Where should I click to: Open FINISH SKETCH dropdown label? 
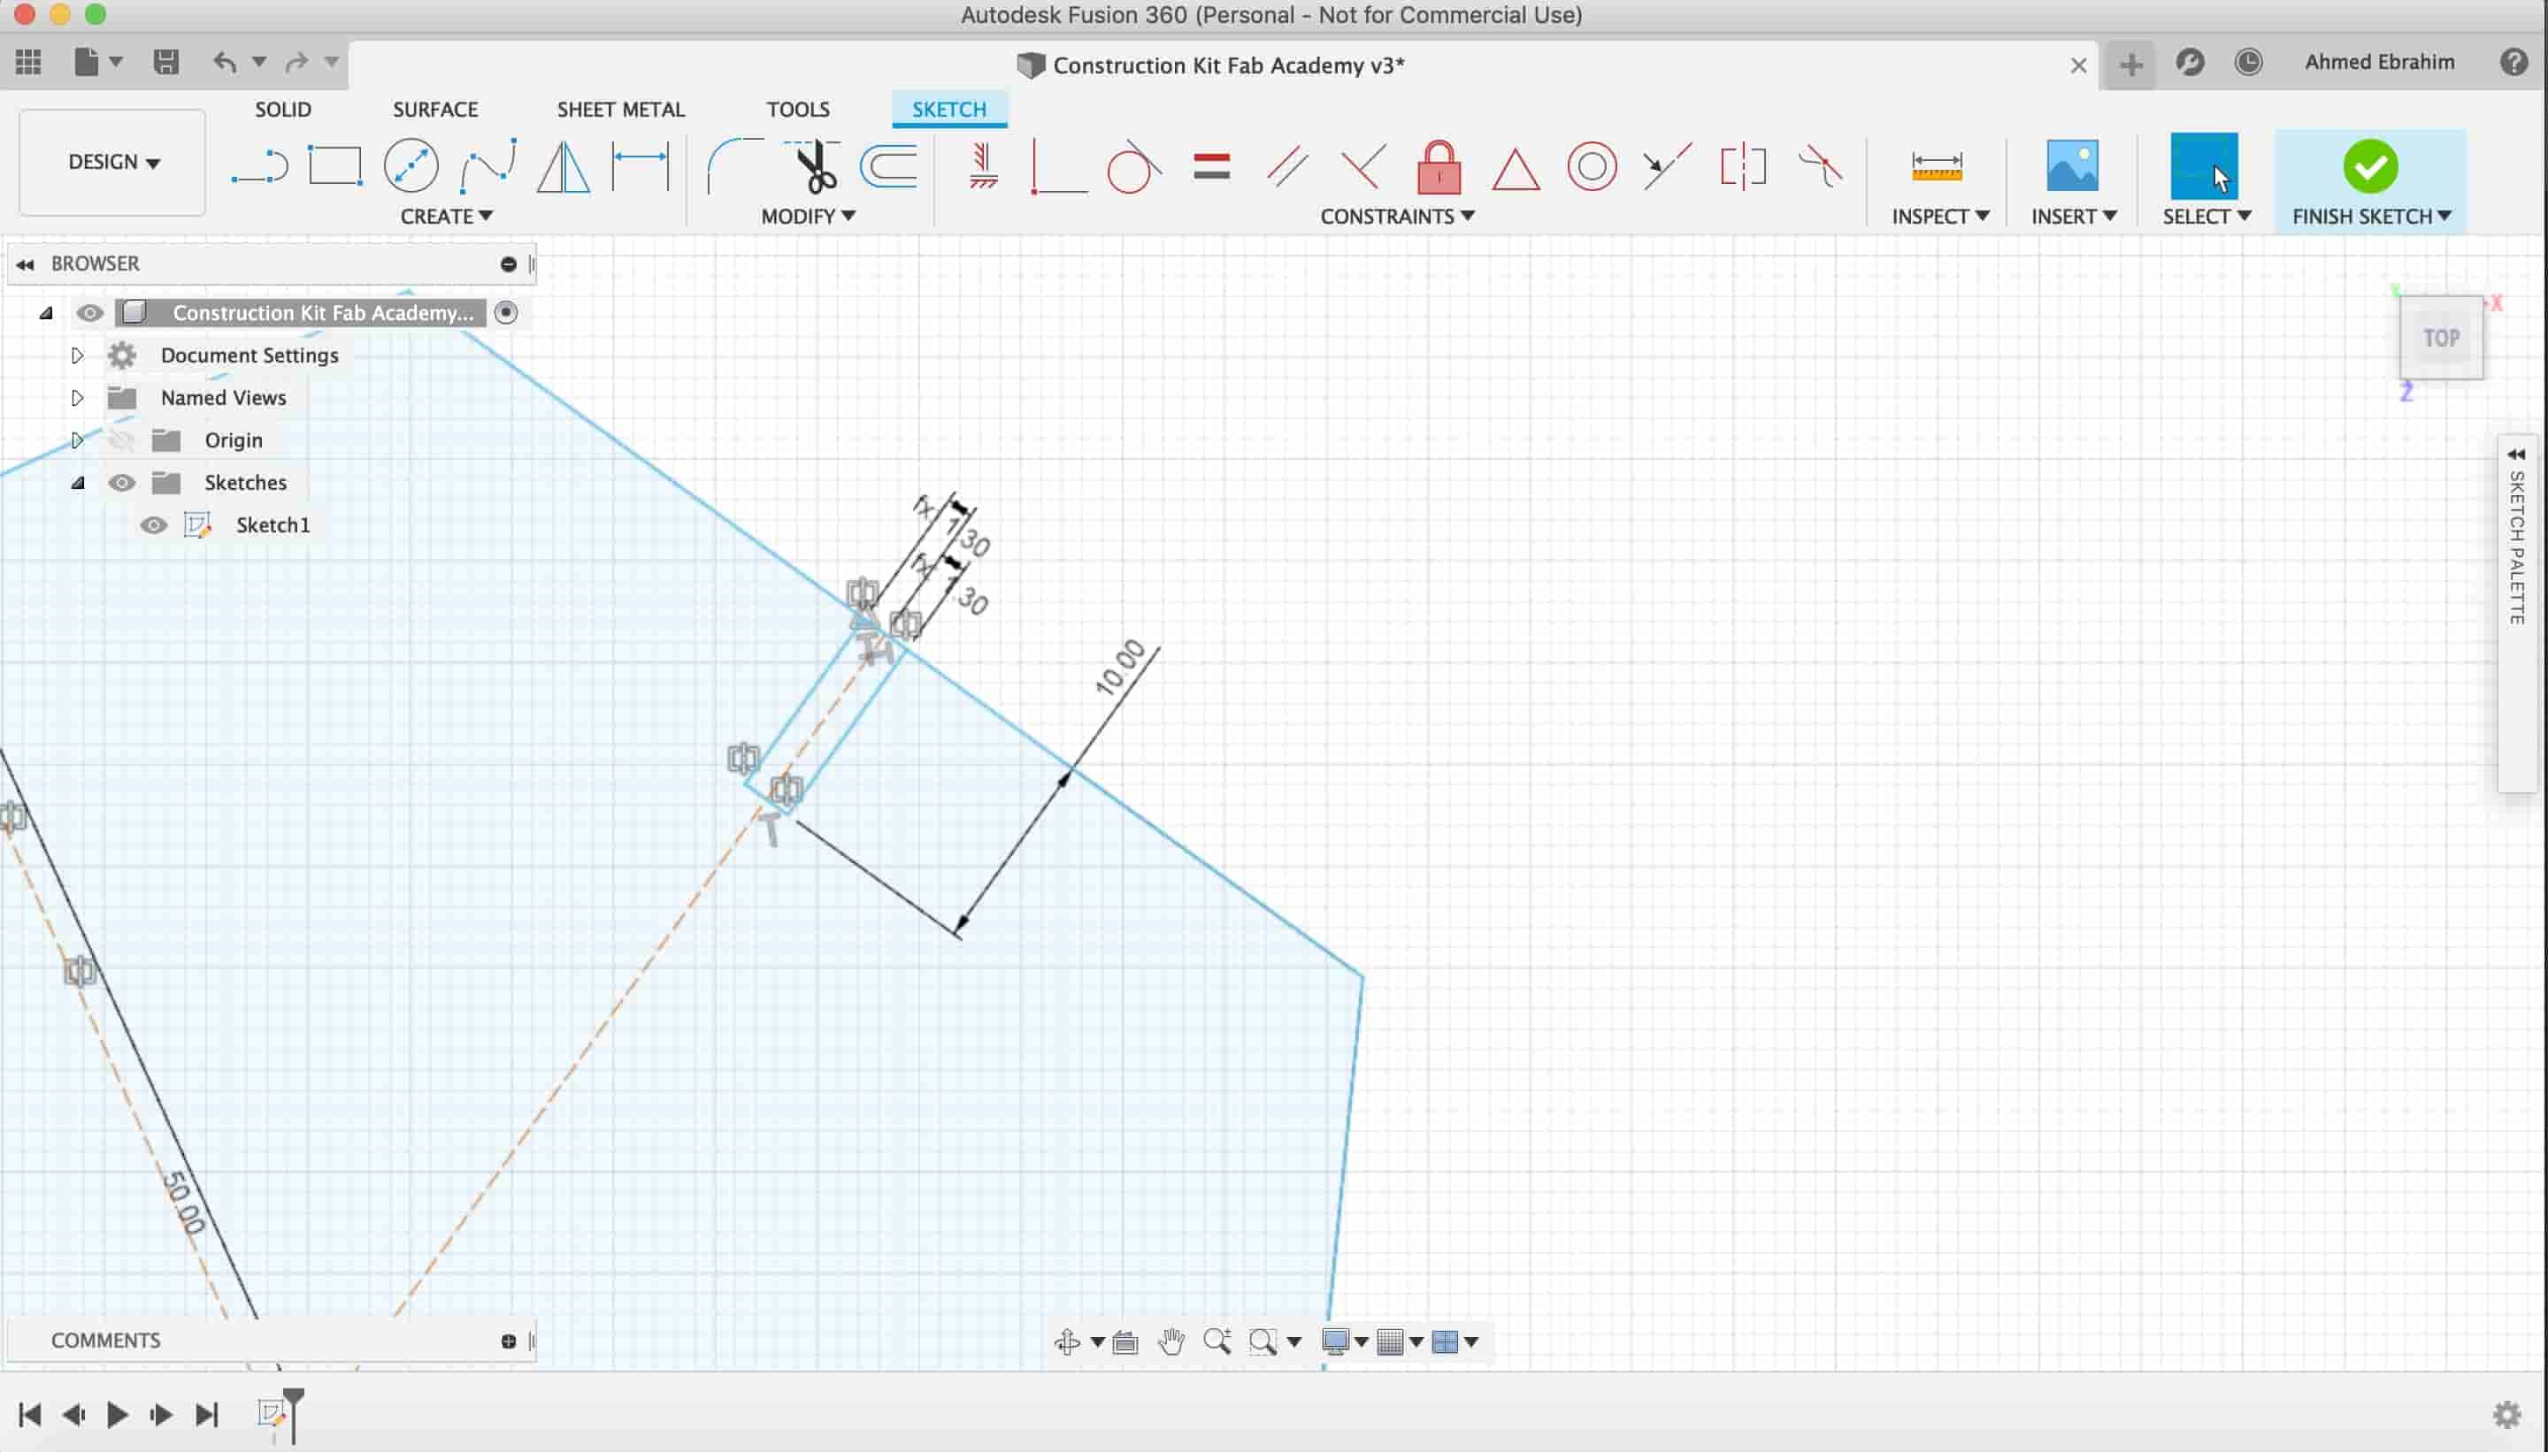[2371, 217]
